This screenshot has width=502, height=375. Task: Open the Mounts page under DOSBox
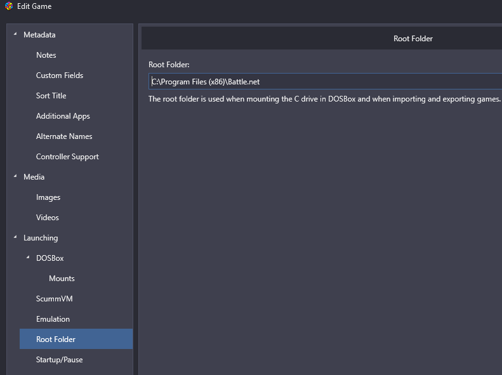[62, 279]
